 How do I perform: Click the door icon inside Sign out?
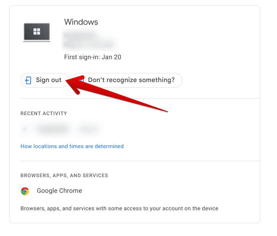28,80
